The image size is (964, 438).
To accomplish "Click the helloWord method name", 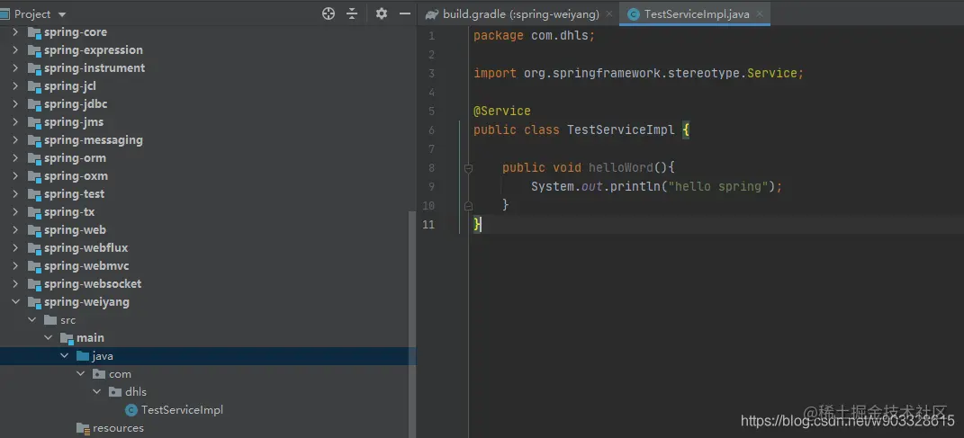I will (x=620, y=167).
